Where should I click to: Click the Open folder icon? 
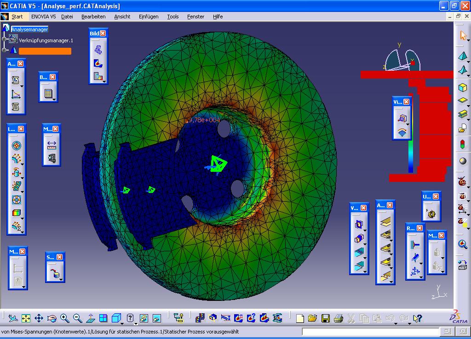tap(312, 318)
